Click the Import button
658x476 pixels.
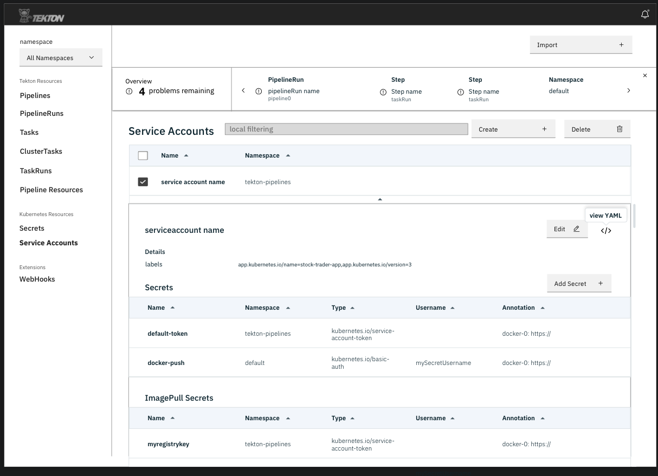point(580,44)
